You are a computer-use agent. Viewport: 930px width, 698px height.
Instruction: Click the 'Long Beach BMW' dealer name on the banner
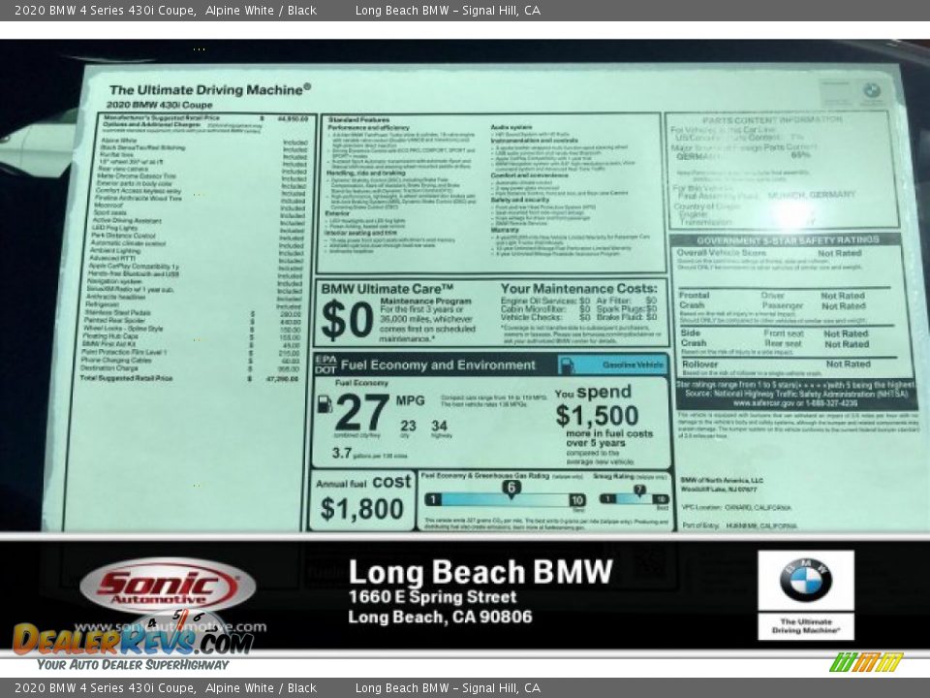tap(480, 572)
